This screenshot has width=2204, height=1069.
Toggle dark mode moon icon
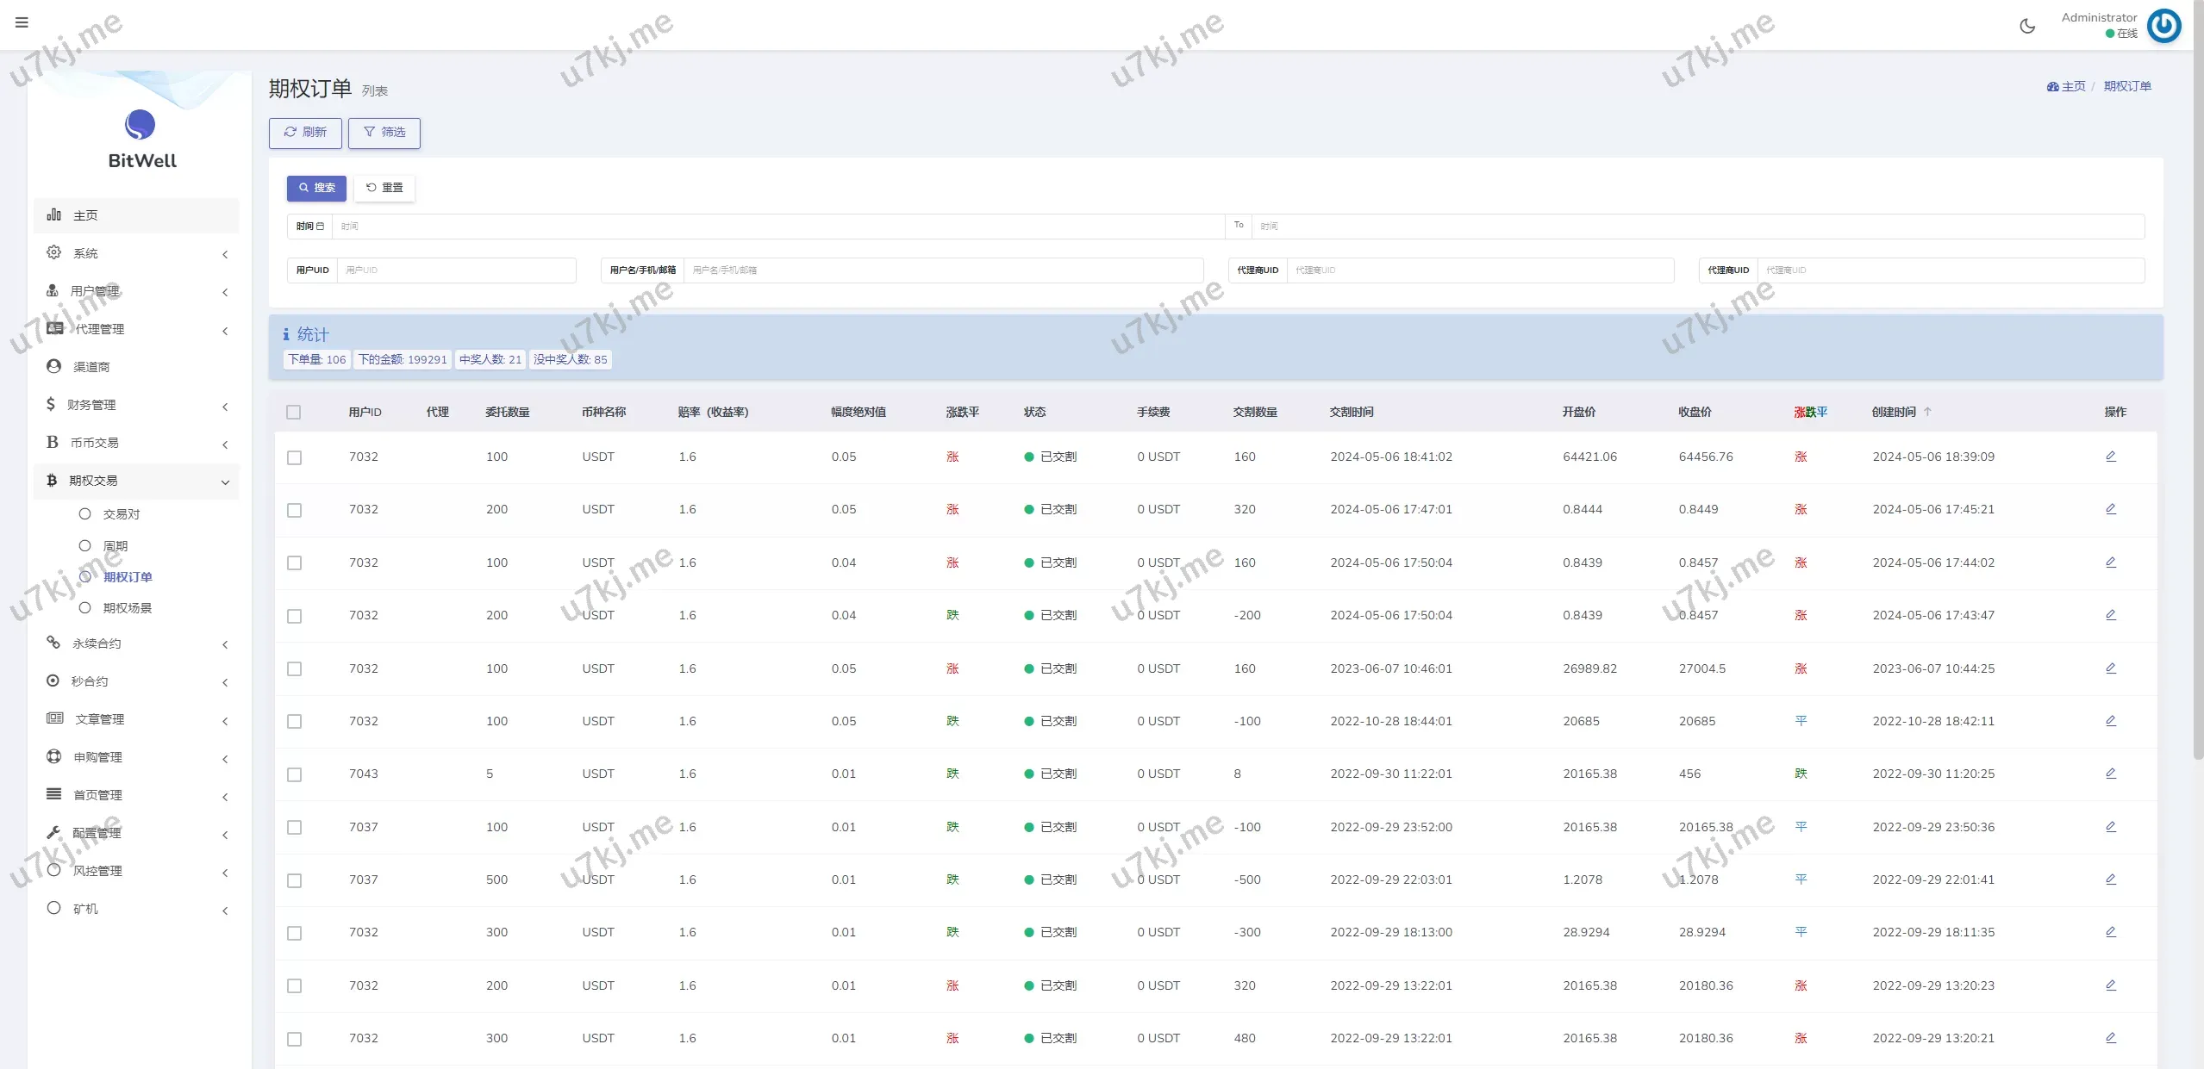click(2027, 26)
